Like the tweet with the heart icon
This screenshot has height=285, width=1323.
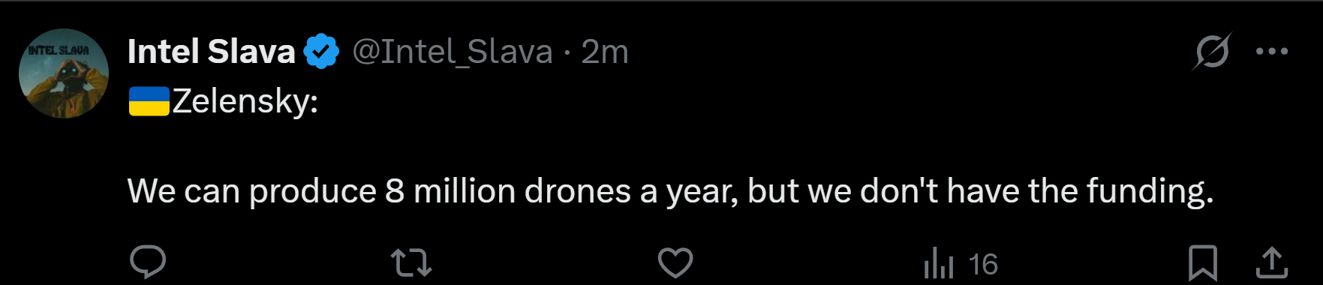[675, 262]
